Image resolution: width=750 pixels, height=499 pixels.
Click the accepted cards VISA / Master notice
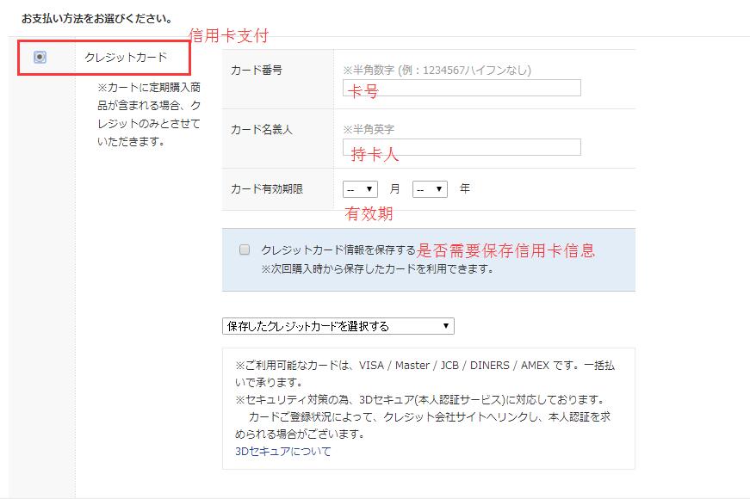(425, 373)
